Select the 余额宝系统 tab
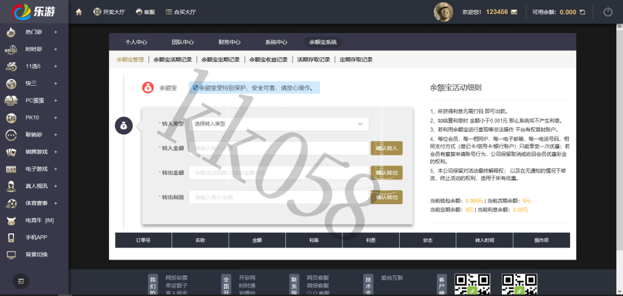623x296 pixels. [x=323, y=42]
